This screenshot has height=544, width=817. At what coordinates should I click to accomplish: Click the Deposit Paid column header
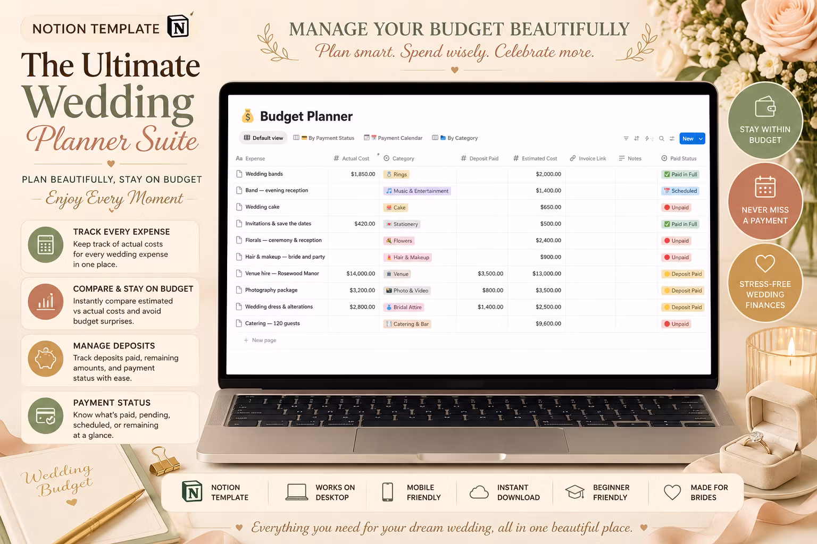click(479, 158)
